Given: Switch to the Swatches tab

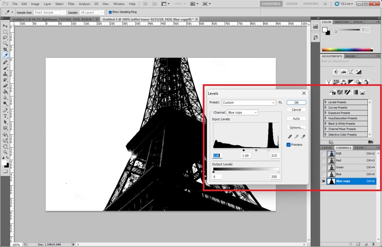Looking at the screenshot, I should click(x=342, y=22).
